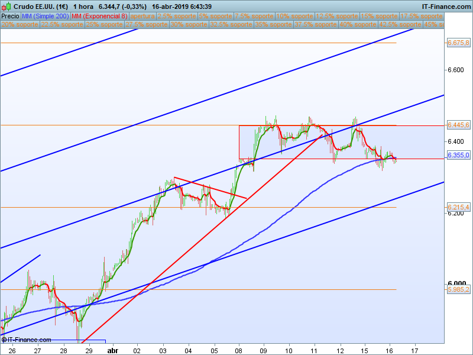Viewport: 473px width, 355px height.
Task: Click the 6.400 price axis value
Action: point(455,141)
